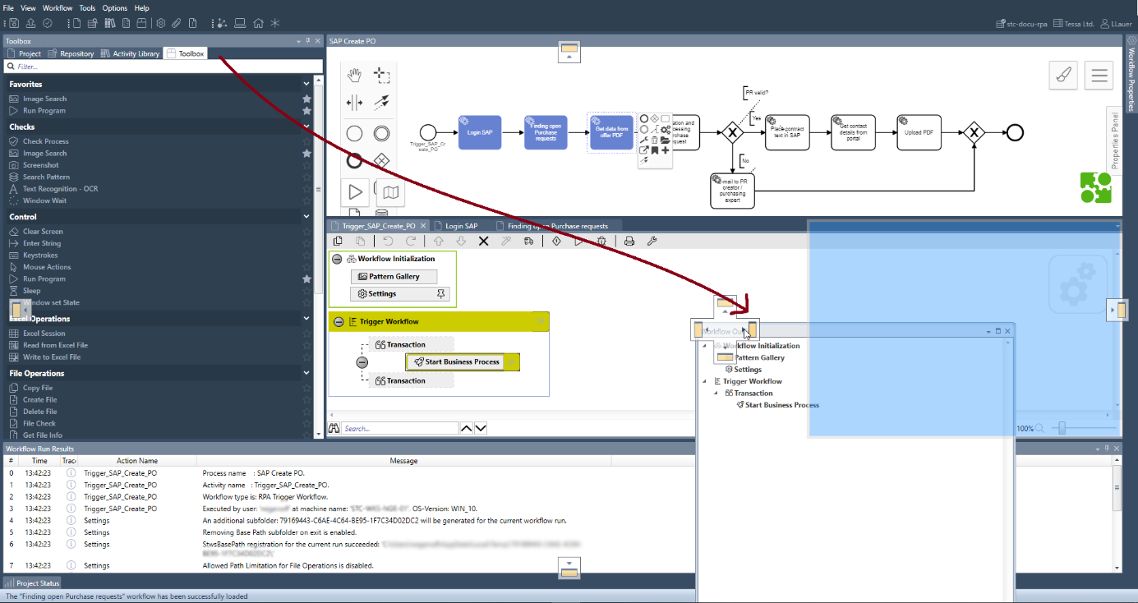Toggle favorite star for Check Process
The width and height of the screenshot is (1138, 603).
point(306,141)
